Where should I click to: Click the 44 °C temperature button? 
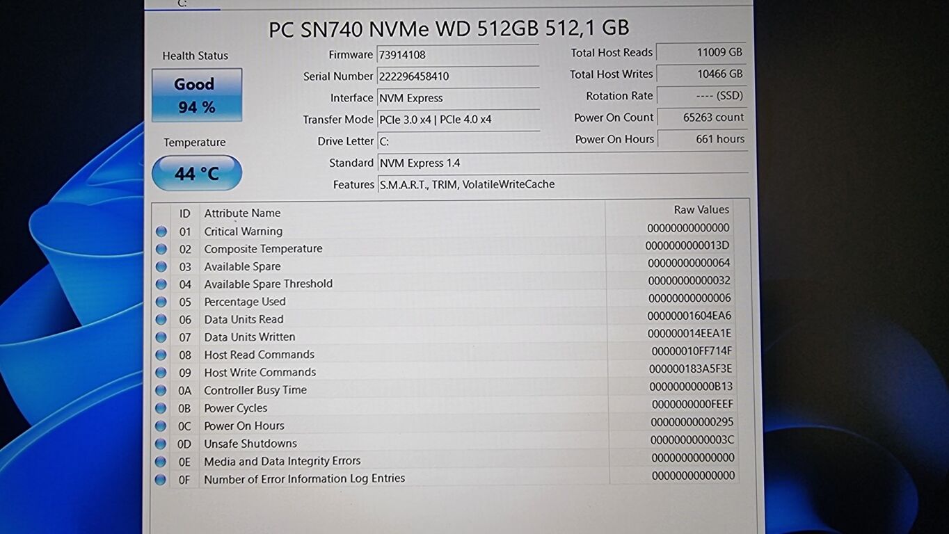coord(197,173)
